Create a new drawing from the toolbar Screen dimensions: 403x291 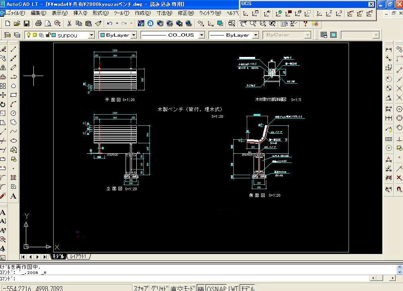[x=8, y=24]
